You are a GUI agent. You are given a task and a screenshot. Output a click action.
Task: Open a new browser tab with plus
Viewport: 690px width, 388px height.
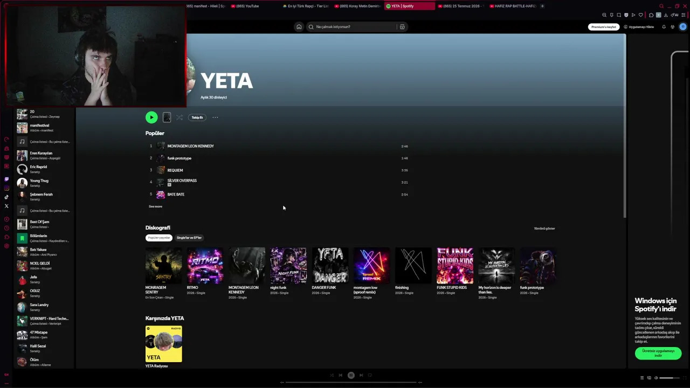coord(542,6)
